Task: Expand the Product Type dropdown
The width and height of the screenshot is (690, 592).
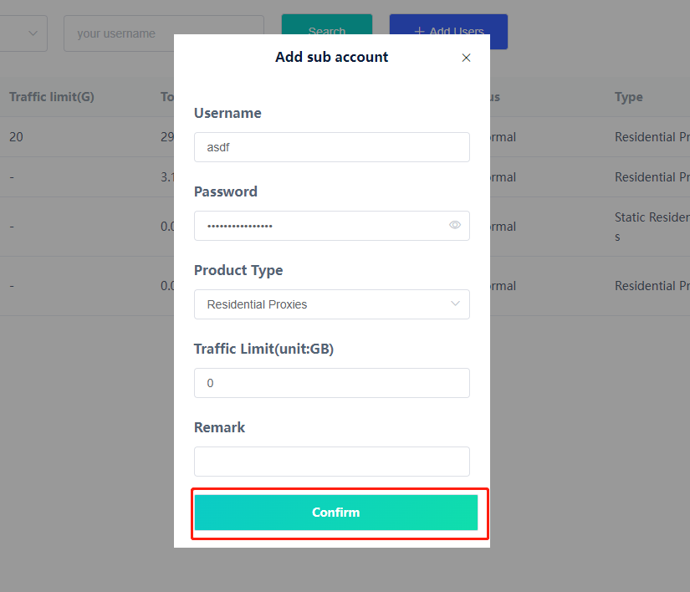Action: coord(331,304)
